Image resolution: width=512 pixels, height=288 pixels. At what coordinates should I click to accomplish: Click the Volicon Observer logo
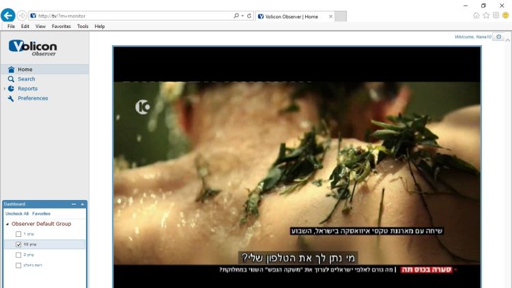point(33,47)
